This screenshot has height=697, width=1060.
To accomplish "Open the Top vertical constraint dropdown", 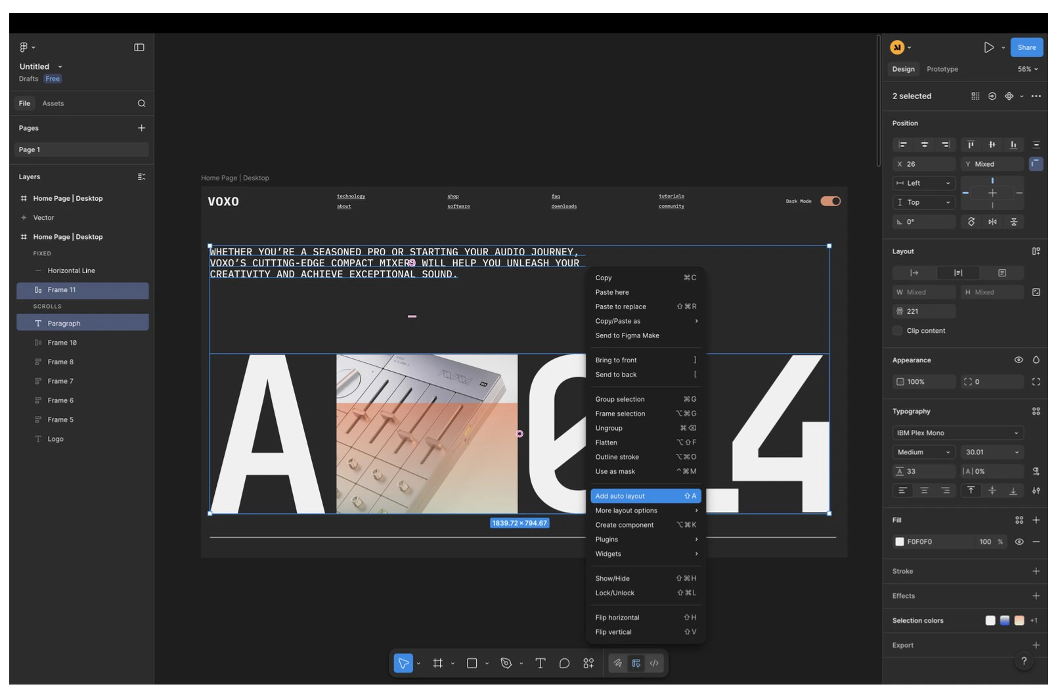I will coord(923,202).
